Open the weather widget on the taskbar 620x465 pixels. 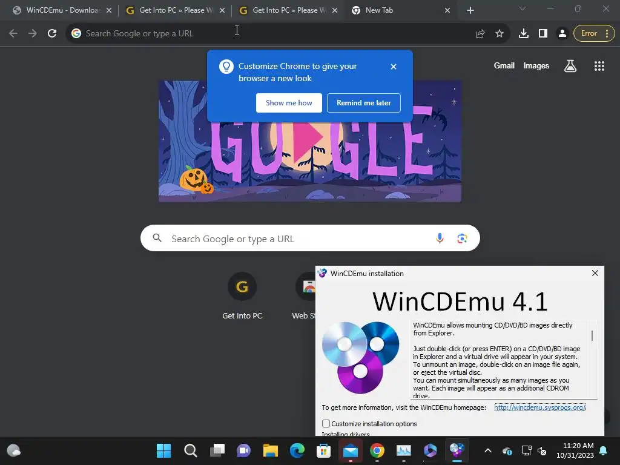point(14,450)
